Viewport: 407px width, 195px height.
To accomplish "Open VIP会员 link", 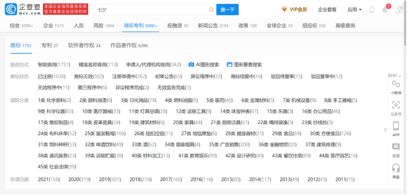I will click(x=298, y=10).
